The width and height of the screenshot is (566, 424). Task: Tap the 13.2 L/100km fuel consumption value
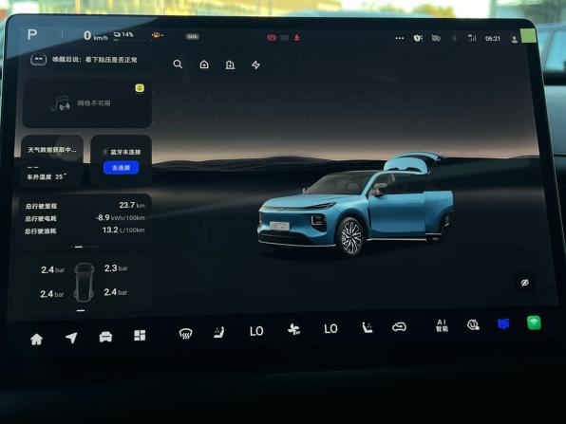click(x=123, y=230)
